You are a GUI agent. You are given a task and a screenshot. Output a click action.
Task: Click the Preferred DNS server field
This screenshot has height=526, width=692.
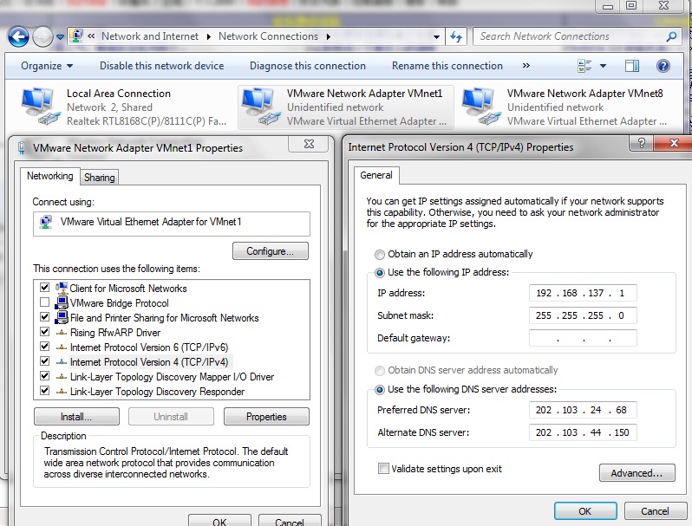click(583, 410)
